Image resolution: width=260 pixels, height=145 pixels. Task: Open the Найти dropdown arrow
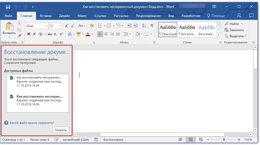pyautogui.click(x=242, y=24)
